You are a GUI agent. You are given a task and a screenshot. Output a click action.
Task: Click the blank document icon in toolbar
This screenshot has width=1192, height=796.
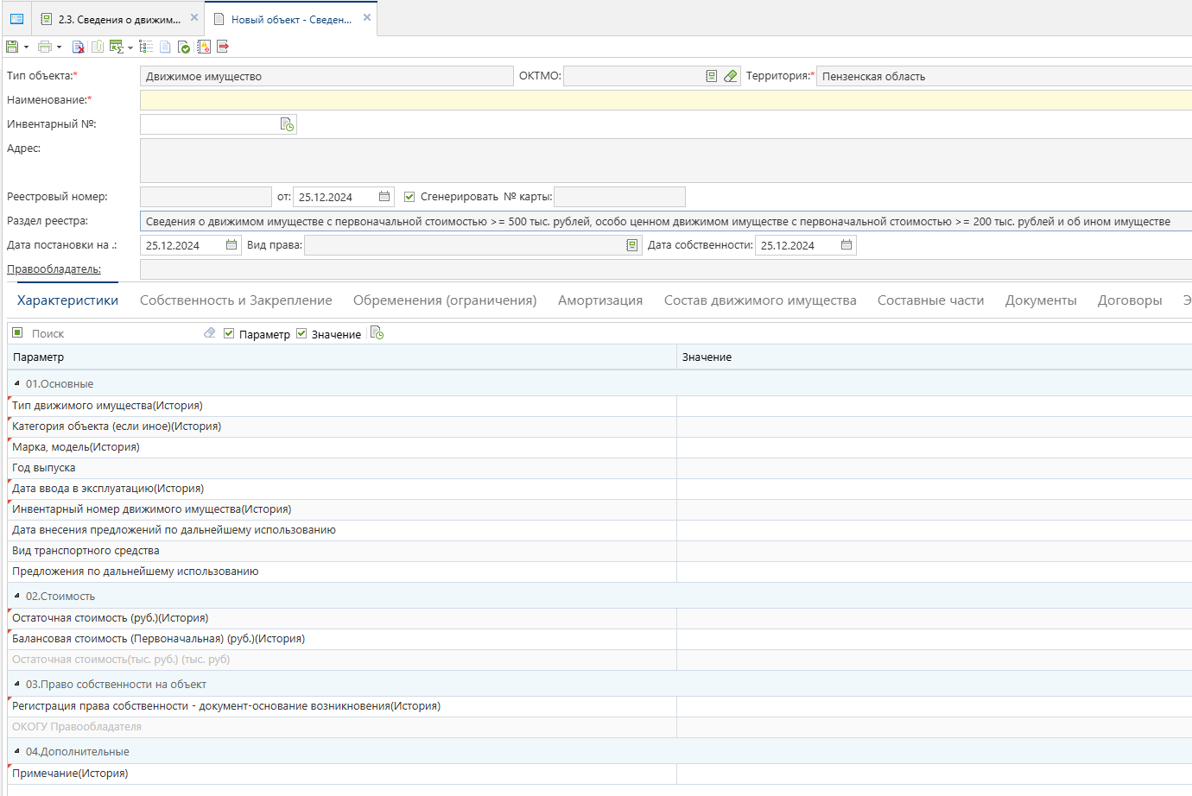pyautogui.click(x=165, y=47)
